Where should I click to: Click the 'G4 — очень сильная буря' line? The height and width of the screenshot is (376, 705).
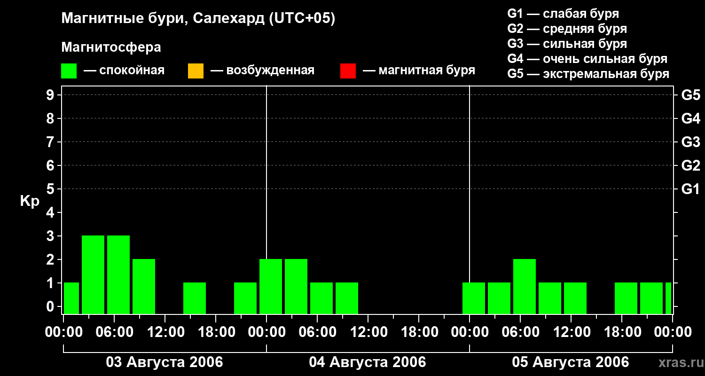tap(587, 59)
